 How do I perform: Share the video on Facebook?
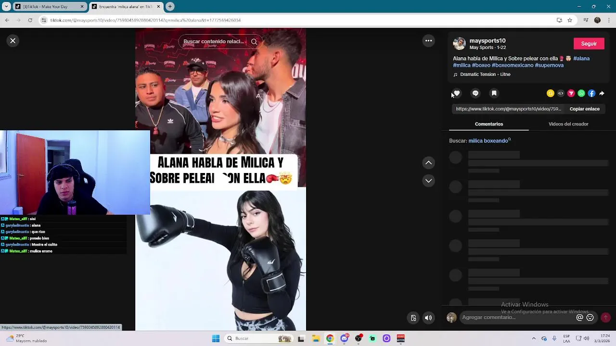(x=591, y=93)
